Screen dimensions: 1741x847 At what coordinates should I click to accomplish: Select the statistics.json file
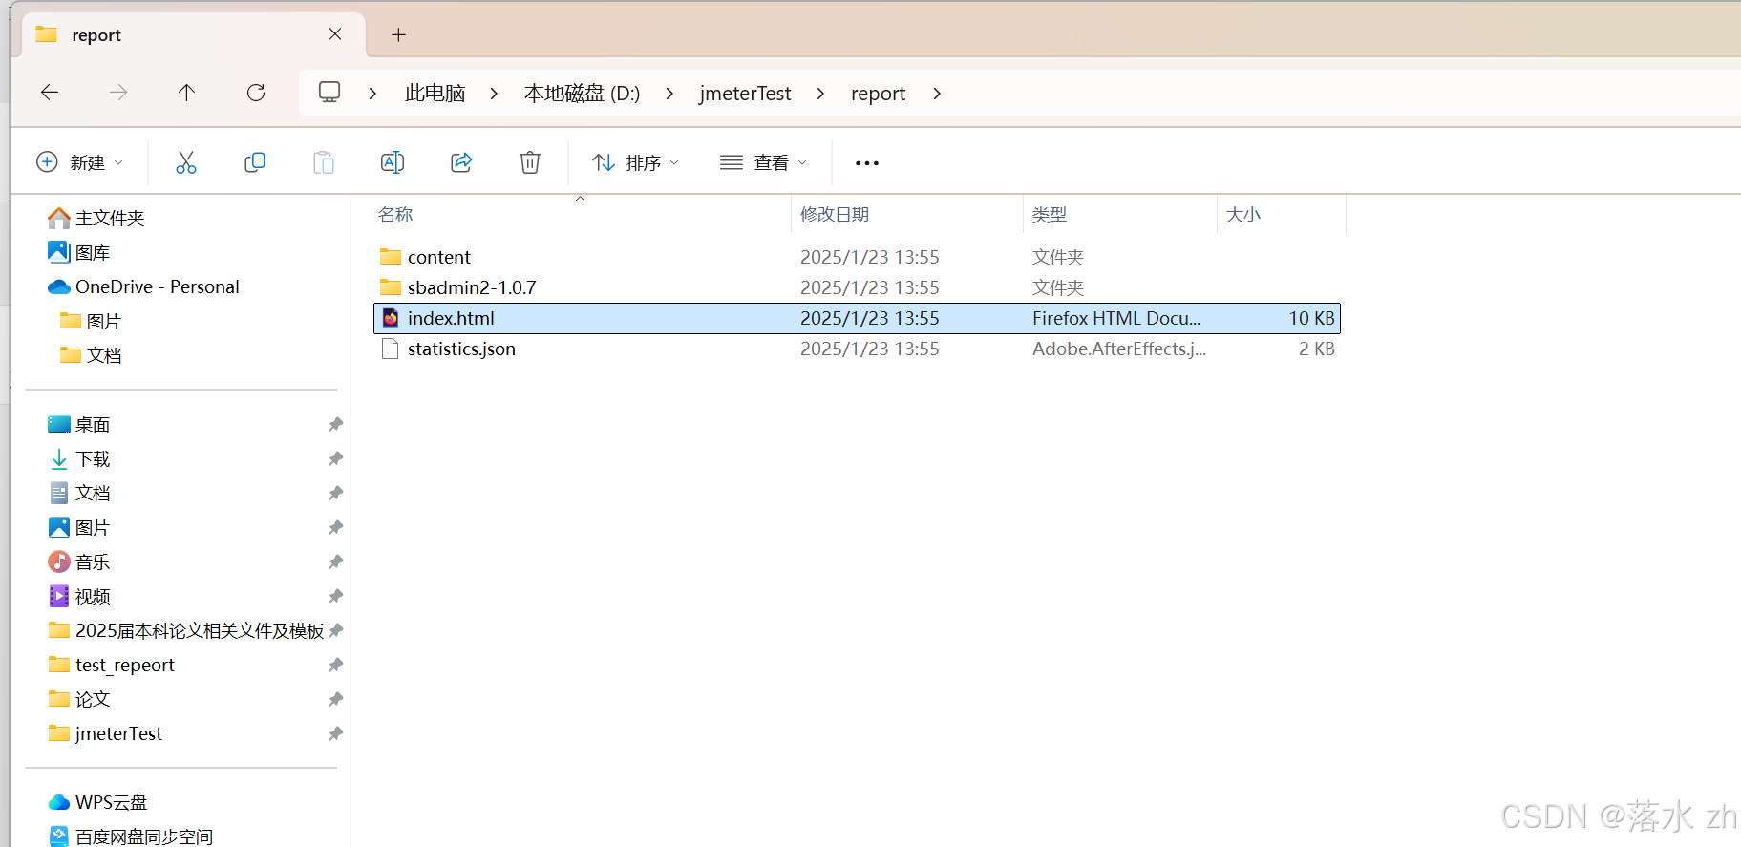857,349
